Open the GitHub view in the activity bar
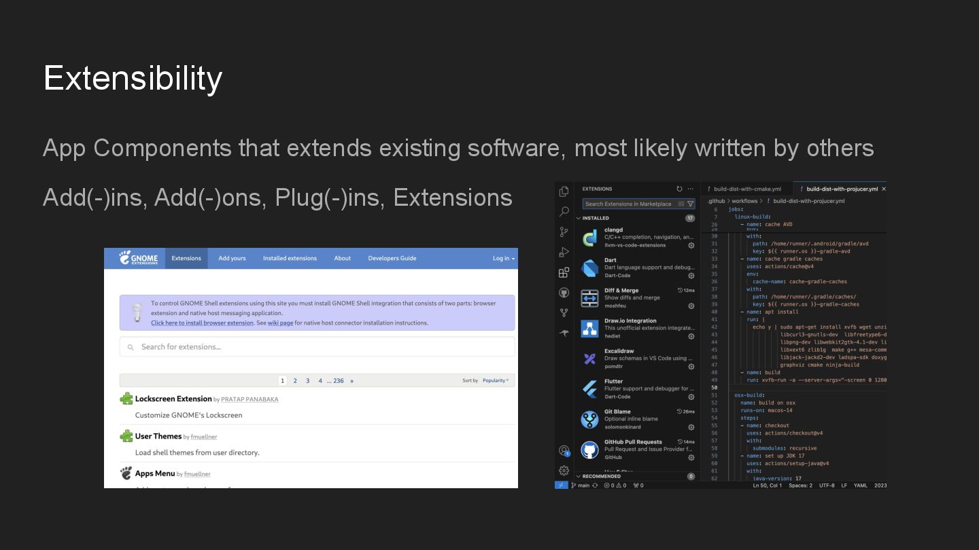Screen dimensions: 979x550 pos(564,293)
